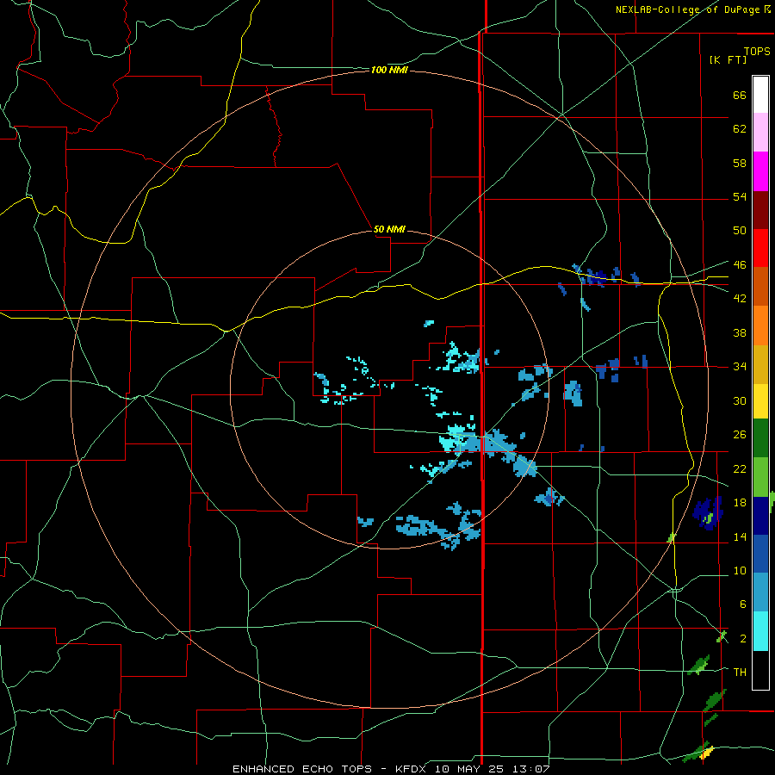Click the 62 legend value label
Image resolution: width=775 pixels, height=775 pixels.
click(x=740, y=129)
